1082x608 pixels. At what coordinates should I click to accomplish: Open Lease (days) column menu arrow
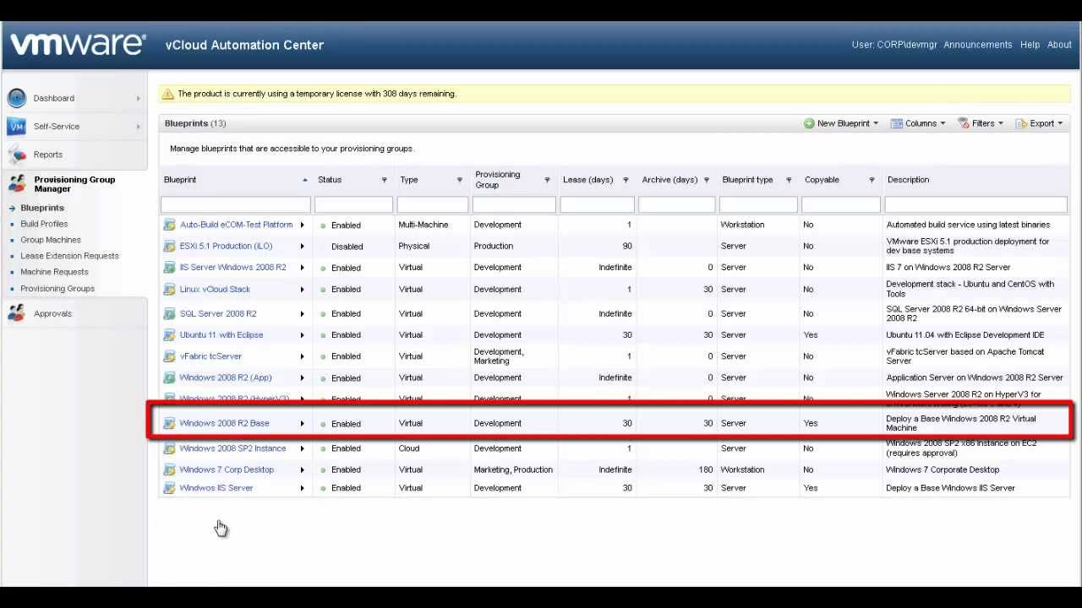pyautogui.click(x=626, y=180)
